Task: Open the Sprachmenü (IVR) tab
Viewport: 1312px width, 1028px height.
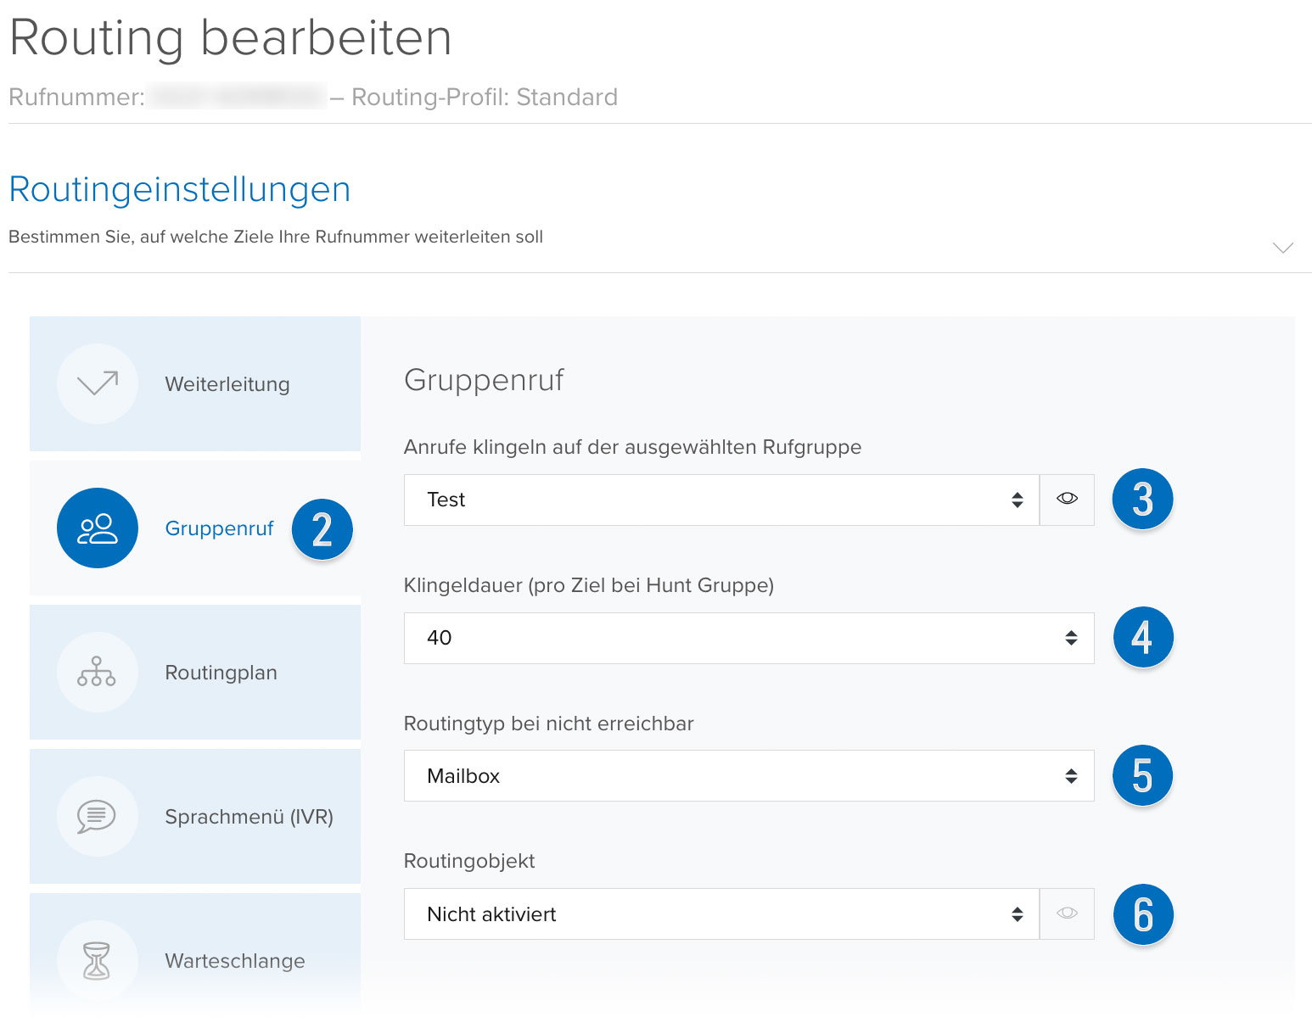Action: coord(195,817)
